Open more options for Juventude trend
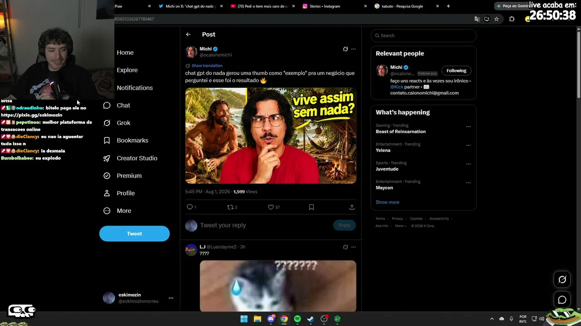 468,164
